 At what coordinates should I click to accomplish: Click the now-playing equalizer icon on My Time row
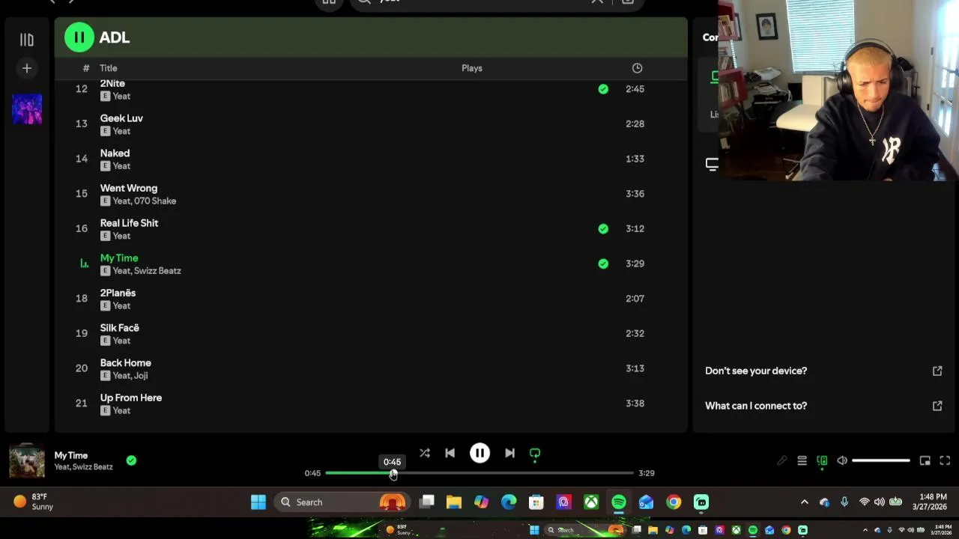[84, 264]
